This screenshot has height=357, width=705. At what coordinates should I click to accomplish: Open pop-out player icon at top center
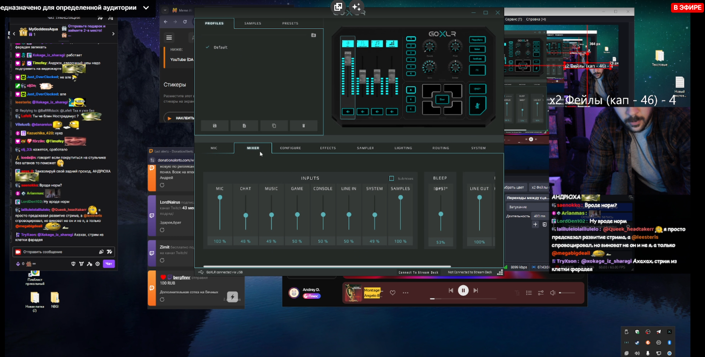(x=338, y=7)
